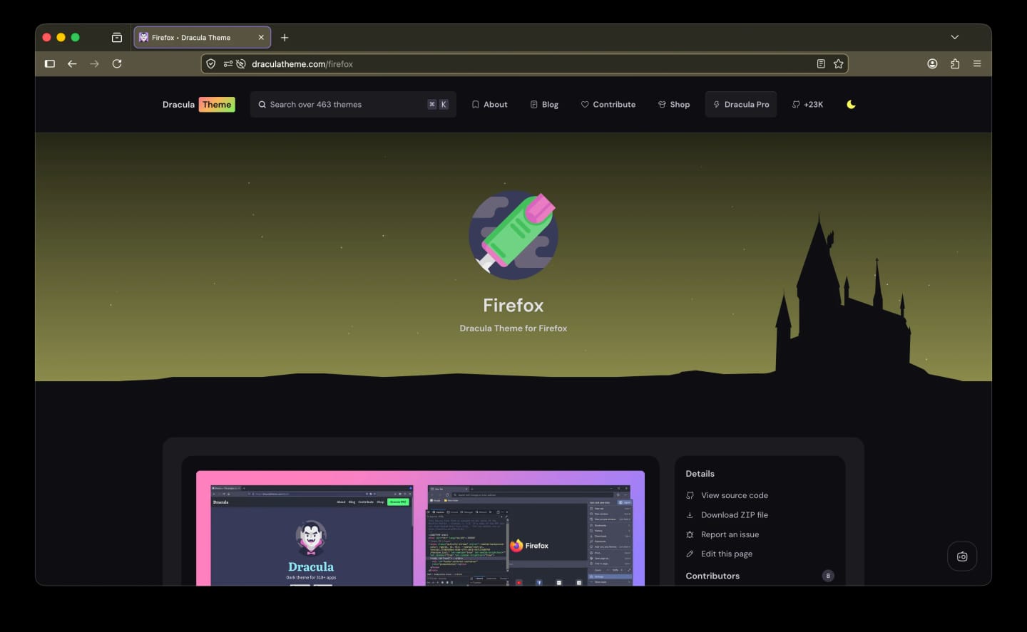Viewport: 1027px width, 632px height.
Task: Click the address bar URL field
Action: (524, 63)
